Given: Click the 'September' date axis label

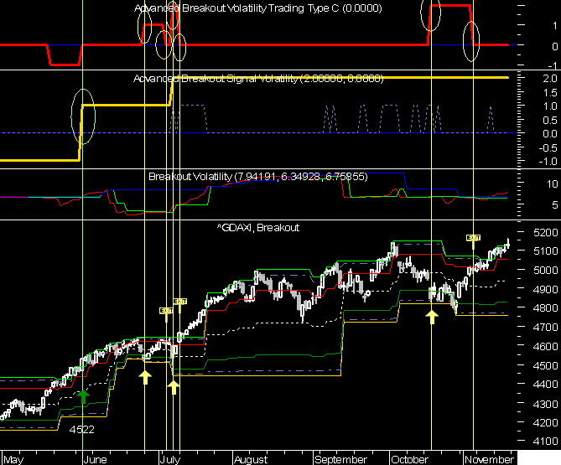Looking at the screenshot, I should pyautogui.click(x=341, y=459).
